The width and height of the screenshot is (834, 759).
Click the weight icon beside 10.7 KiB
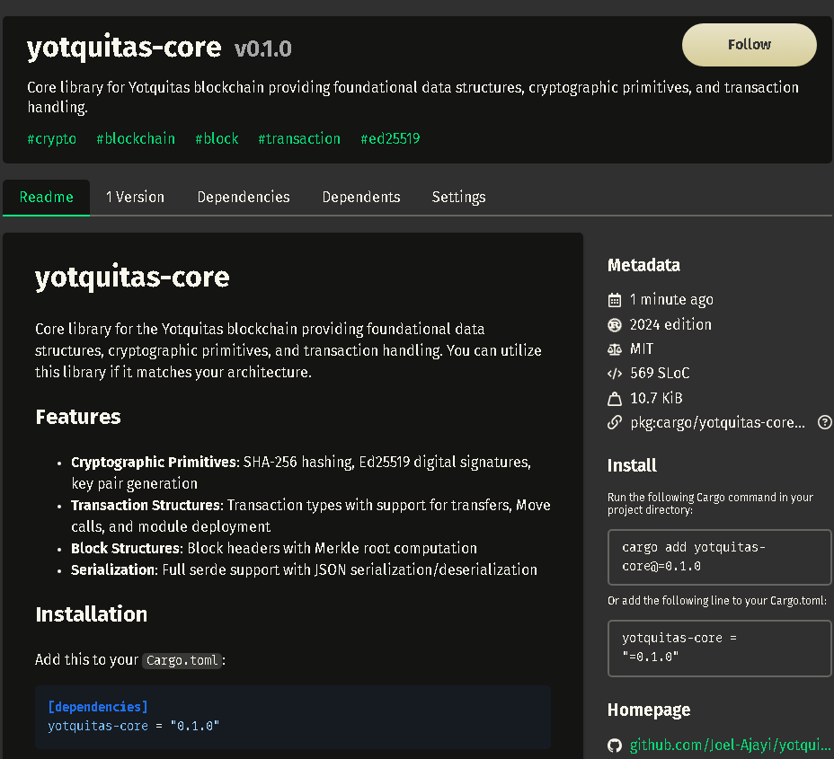click(615, 398)
